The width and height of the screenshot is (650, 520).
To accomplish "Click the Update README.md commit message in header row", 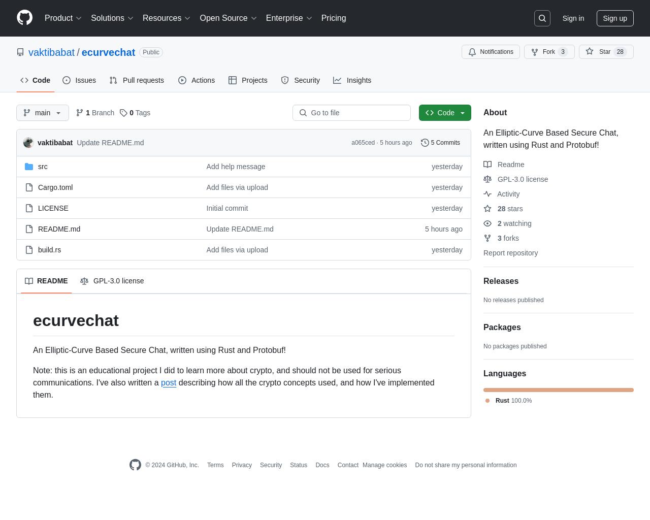I will coord(110,143).
